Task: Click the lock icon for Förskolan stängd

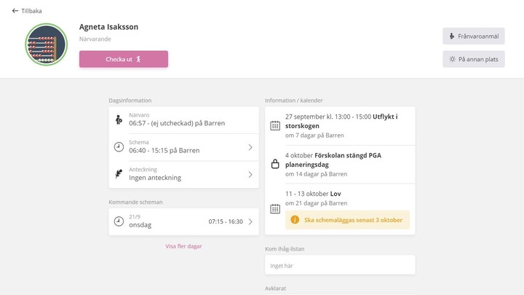Action: [275, 164]
